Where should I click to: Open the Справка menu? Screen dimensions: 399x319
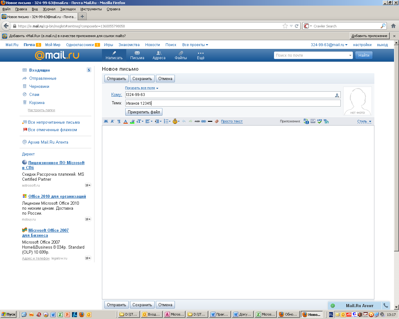[x=113, y=9]
